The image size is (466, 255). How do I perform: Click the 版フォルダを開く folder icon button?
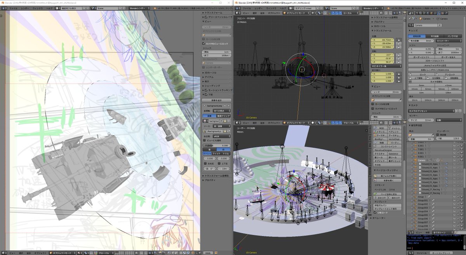(388, 176)
